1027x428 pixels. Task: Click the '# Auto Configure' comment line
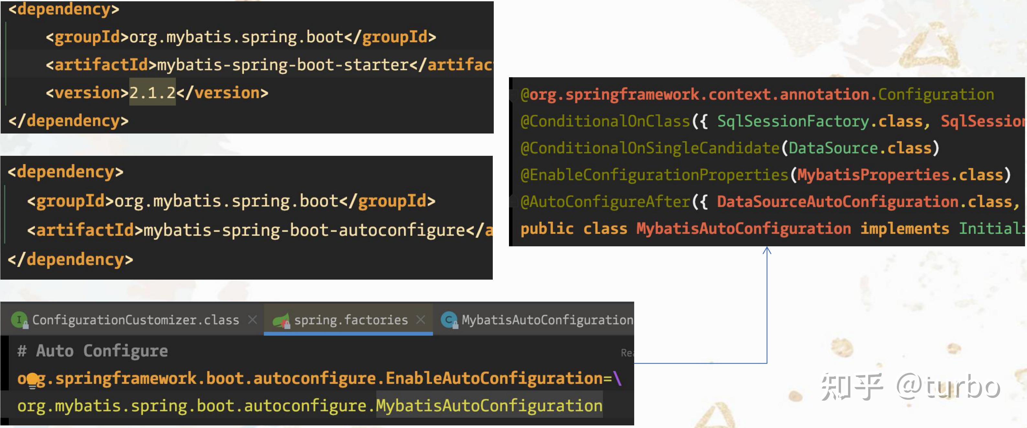(93, 351)
